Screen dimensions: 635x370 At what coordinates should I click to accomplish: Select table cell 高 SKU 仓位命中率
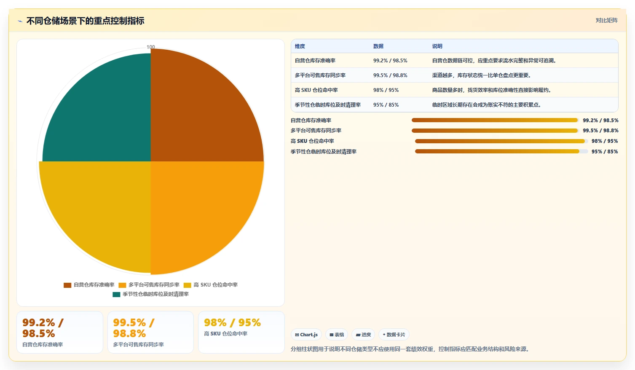tap(316, 90)
